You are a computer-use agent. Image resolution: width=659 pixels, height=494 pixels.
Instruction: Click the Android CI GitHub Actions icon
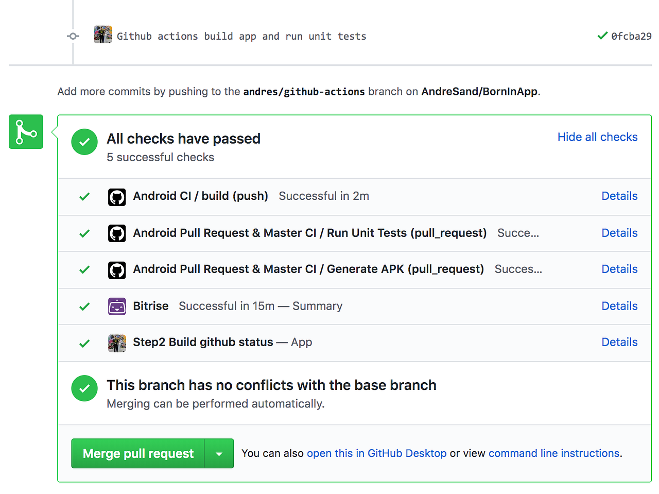117,197
